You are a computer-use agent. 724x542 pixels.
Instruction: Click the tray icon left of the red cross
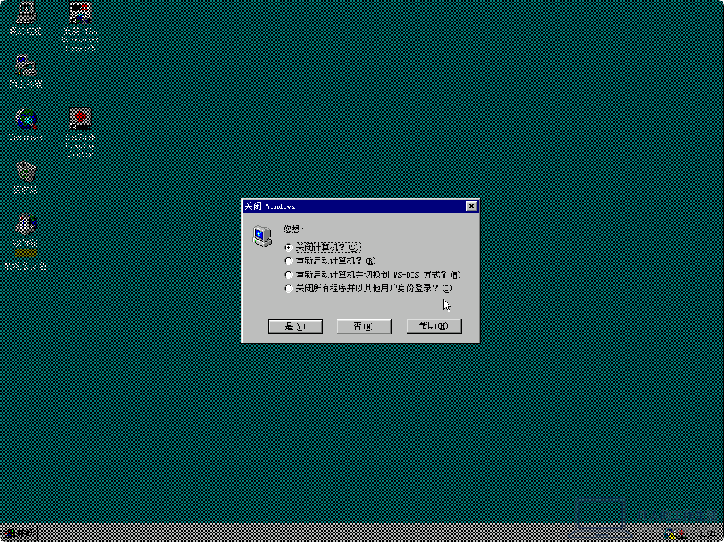pos(670,534)
